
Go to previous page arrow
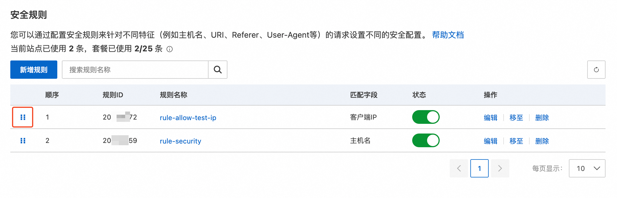click(x=459, y=168)
